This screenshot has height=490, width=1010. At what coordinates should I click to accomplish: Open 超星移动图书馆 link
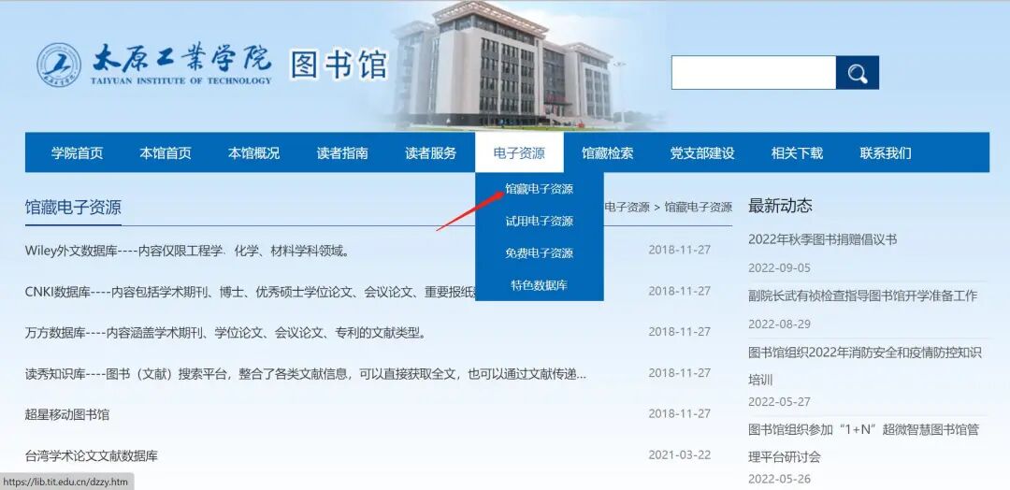click(x=67, y=414)
